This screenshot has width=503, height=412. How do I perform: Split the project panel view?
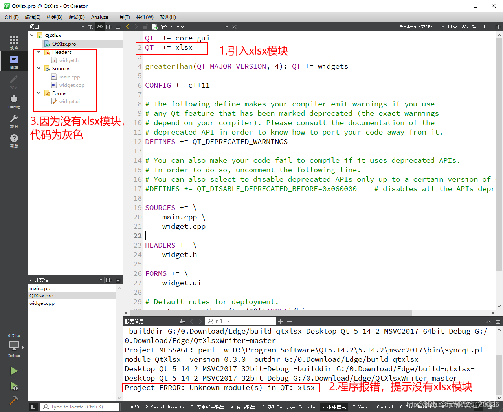[x=109, y=27]
